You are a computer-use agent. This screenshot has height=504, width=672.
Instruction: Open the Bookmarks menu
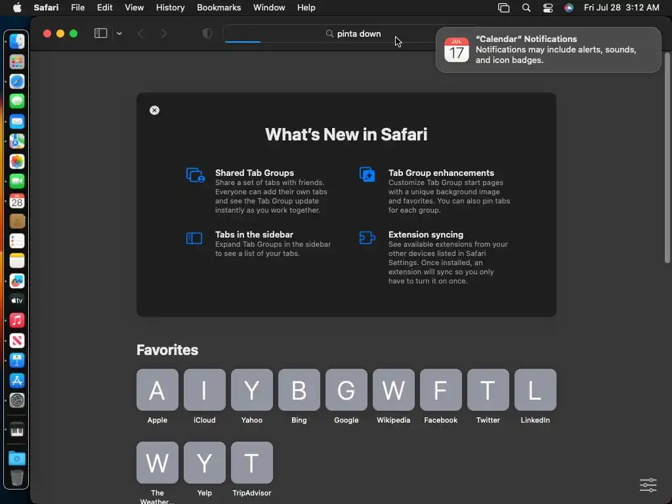[x=219, y=8]
